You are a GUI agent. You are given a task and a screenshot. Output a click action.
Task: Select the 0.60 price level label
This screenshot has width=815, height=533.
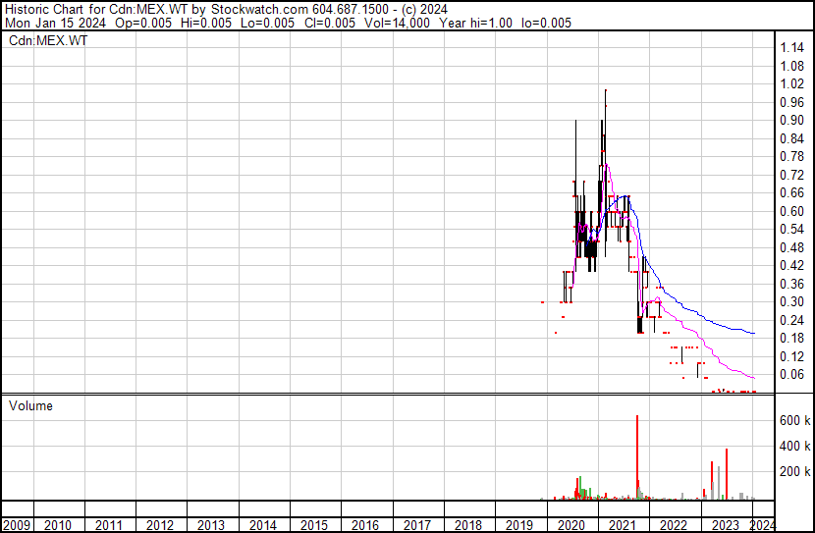(x=791, y=211)
